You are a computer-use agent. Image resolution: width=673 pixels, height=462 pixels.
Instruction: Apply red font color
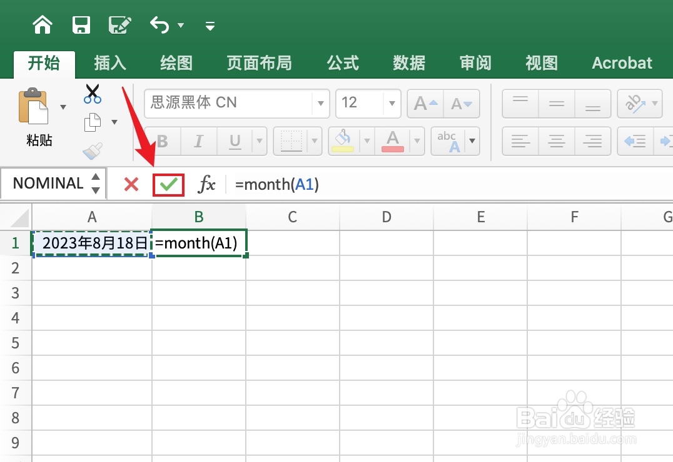point(392,141)
